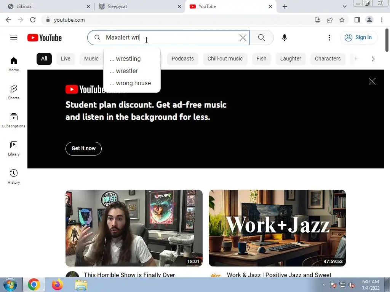The image size is (390, 292).
Task: Open a new browser tab
Action: 285,7
